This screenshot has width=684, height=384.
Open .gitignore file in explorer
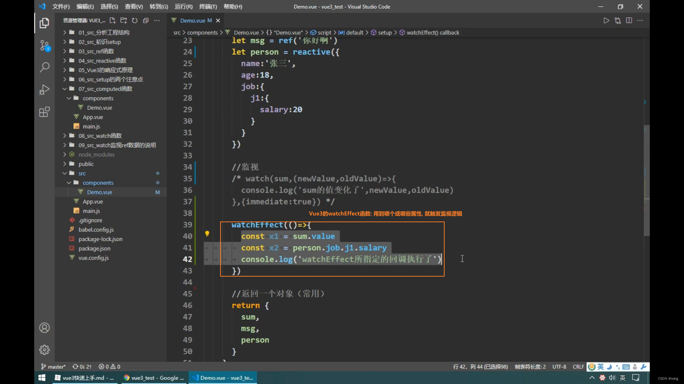pos(90,220)
